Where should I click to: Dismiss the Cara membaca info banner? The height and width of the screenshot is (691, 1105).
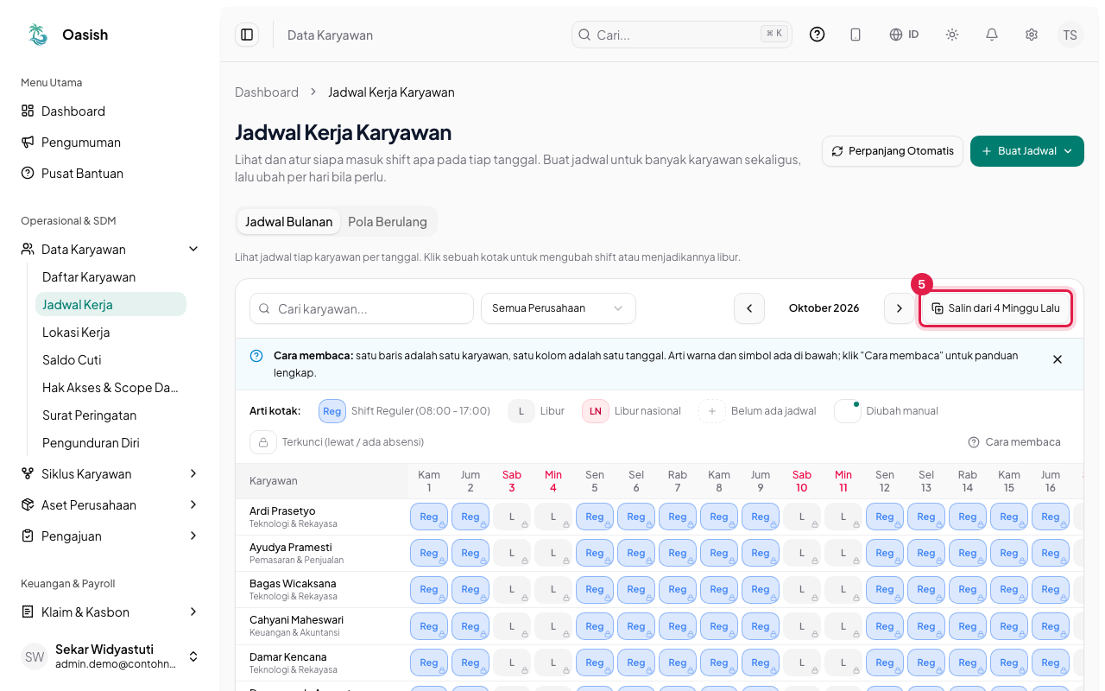pyautogui.click(x=1058, y=359)
